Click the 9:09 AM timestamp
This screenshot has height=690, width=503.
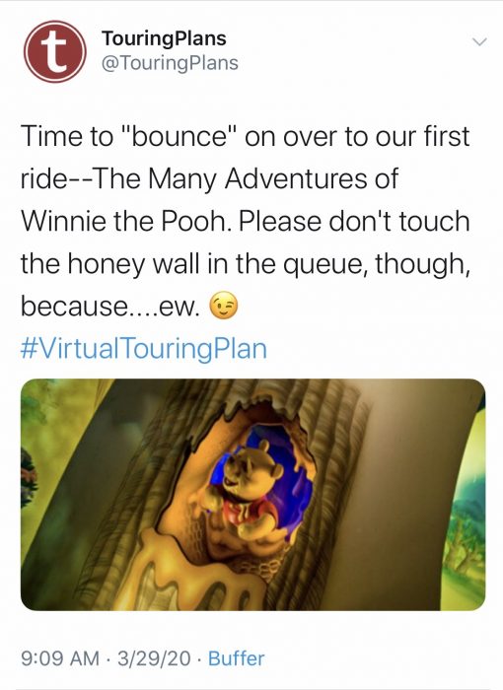[x=60, y=658]
